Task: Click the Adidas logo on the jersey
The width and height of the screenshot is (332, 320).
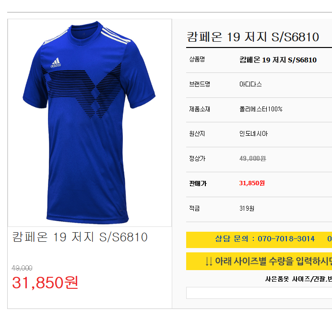Action: 56,63
